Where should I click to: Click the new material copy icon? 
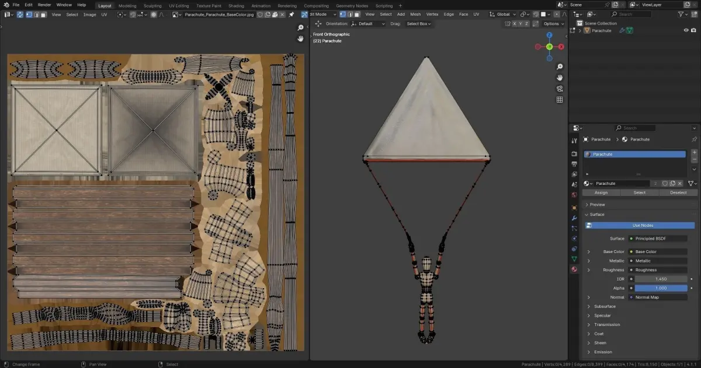(x=672, y=183)
